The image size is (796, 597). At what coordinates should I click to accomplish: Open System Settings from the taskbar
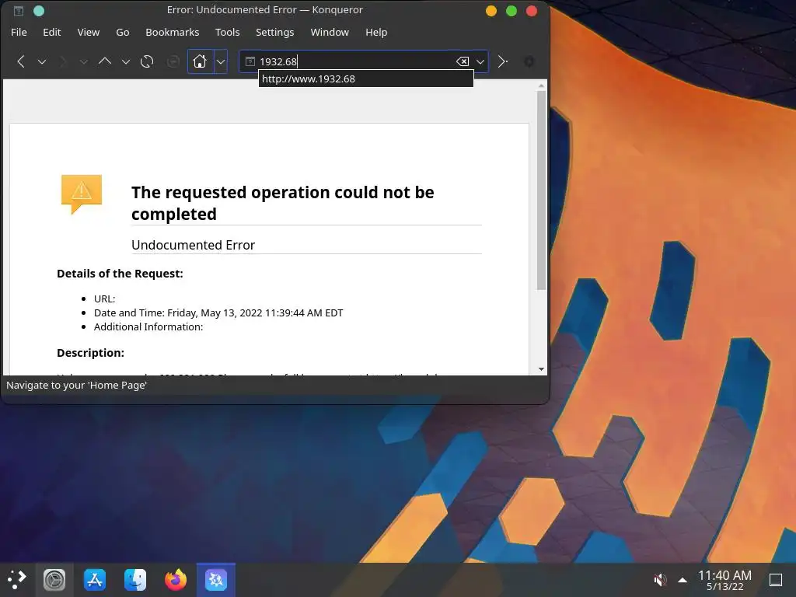coord(54,579)
